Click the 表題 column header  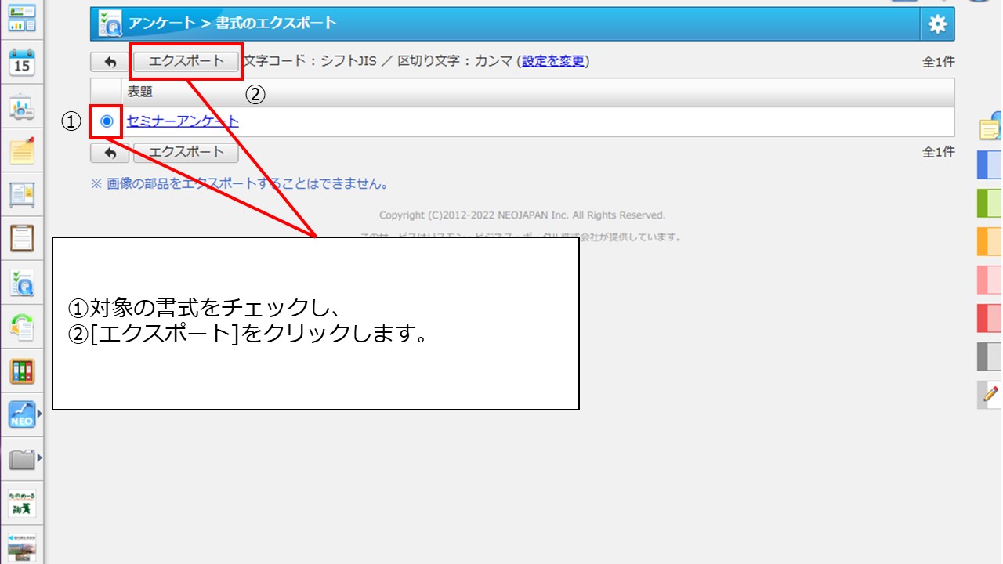coord(140,92)
